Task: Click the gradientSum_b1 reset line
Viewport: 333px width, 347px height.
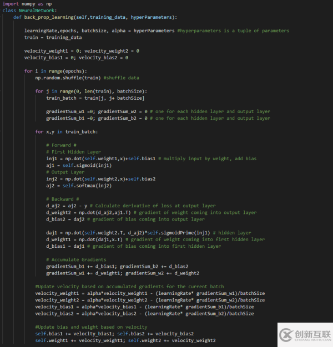Action: 158,118
